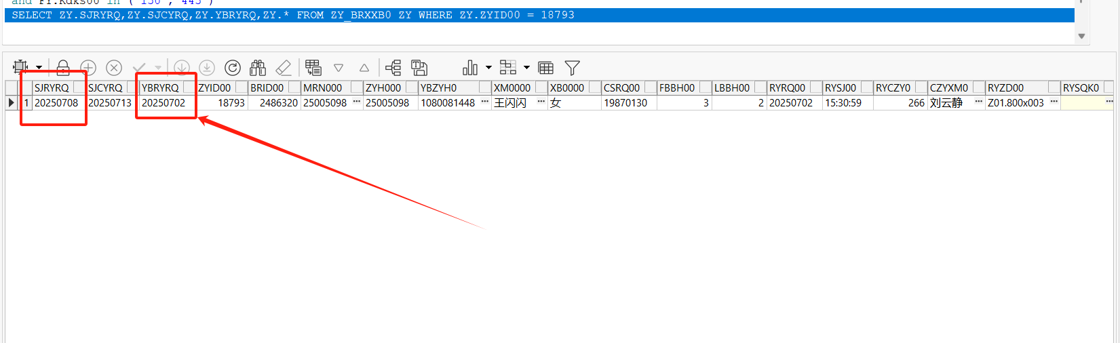This screenshot has height=343, width=1120.
Task: Click the YBZYH0 column header
Action: pyautogui.click(x=455, y=88)
